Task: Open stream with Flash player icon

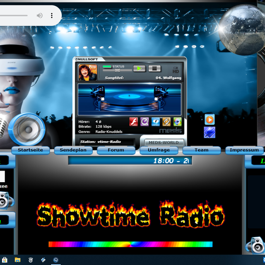Action: [x=133, y=121]
